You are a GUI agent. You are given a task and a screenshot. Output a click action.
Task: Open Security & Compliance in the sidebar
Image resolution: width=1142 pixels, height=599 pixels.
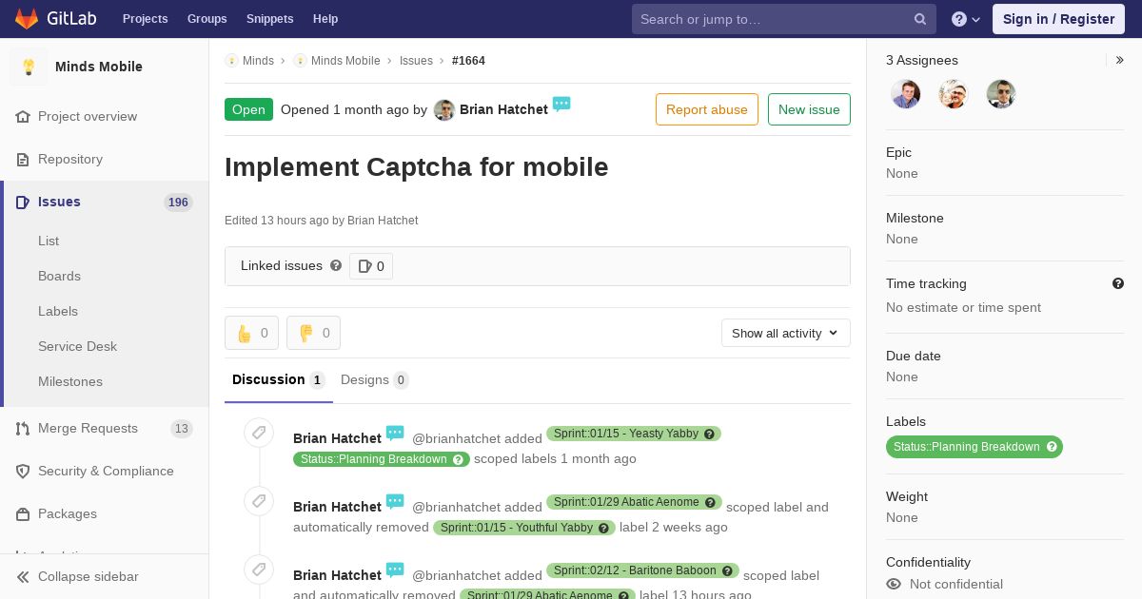105,471
